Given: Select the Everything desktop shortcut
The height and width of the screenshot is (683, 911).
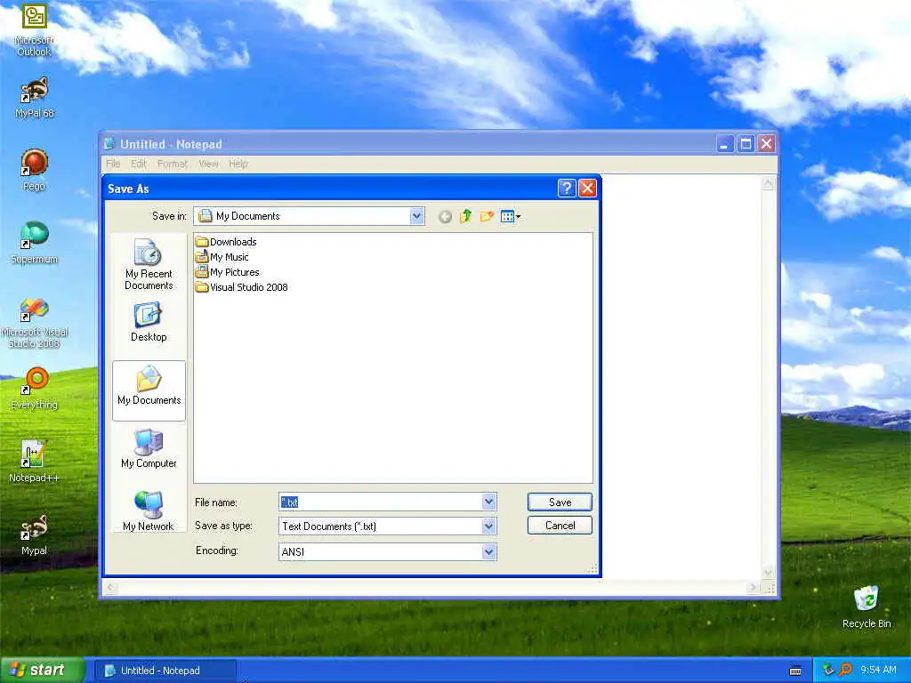Looking at the screenshot, I should (34, 389).
